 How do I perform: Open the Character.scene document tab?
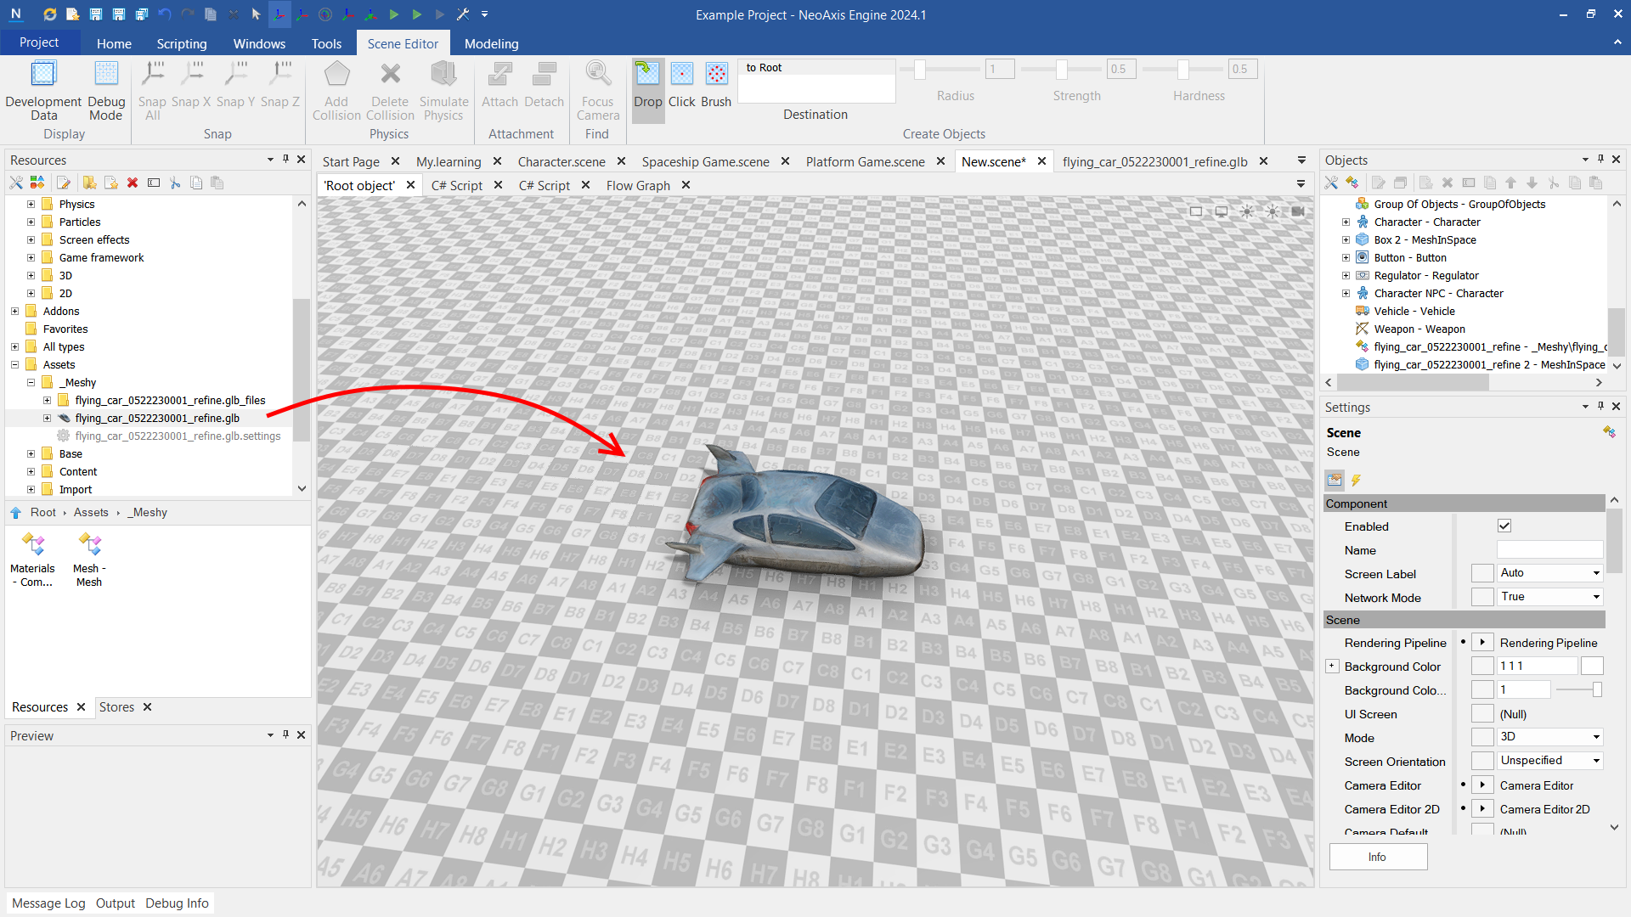tap(562, 161)
